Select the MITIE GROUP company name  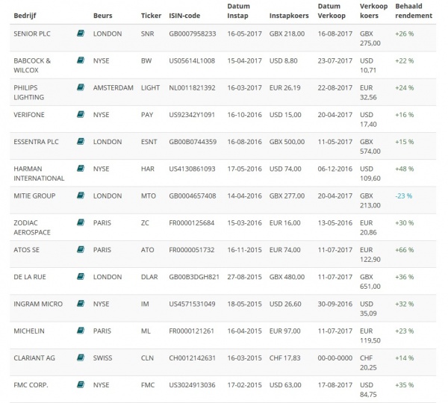[34, 196]
